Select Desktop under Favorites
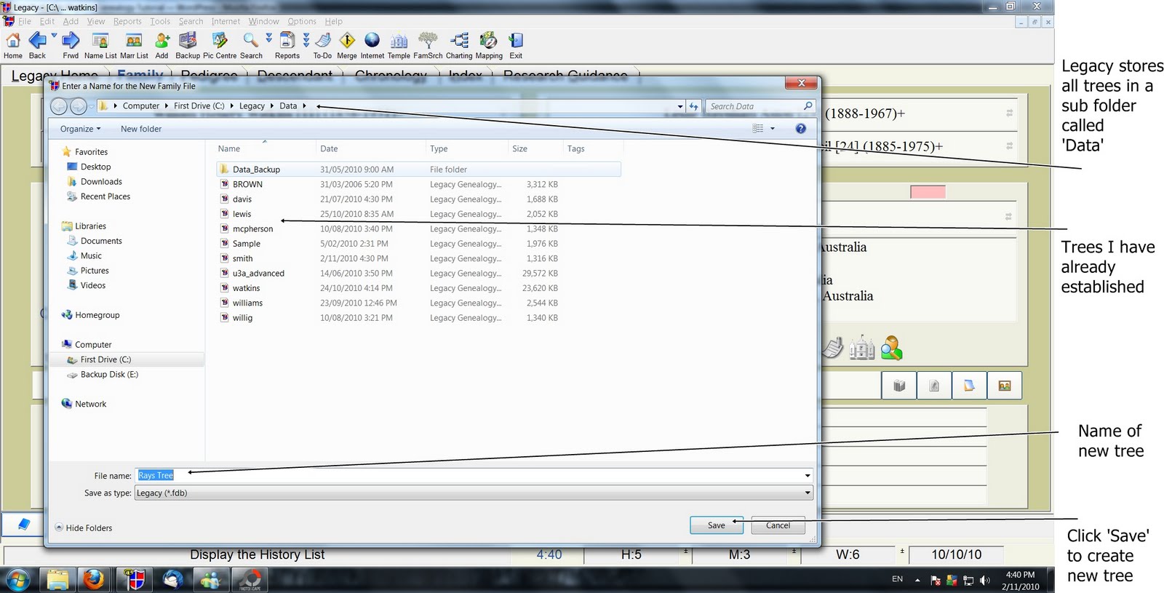Image resolution: width=1164 pixels, height=593 pixels. tap(95, 167)
